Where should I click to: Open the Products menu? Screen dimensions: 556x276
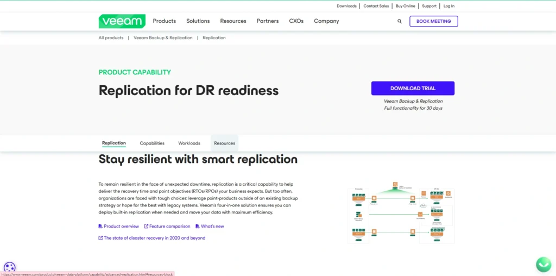(164, 21)
